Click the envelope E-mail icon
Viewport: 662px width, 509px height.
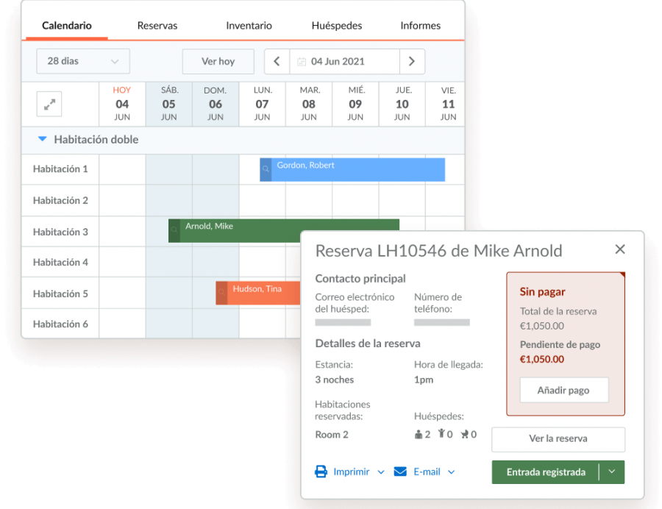tap(400, 471)
